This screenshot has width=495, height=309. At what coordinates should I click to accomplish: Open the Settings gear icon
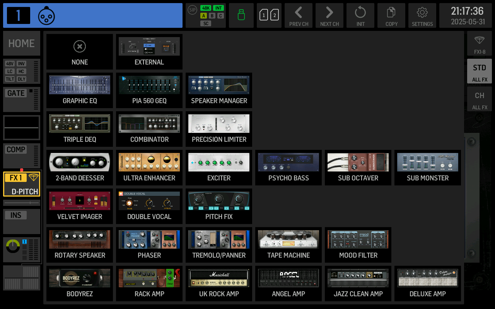click(x=422, y=15)
